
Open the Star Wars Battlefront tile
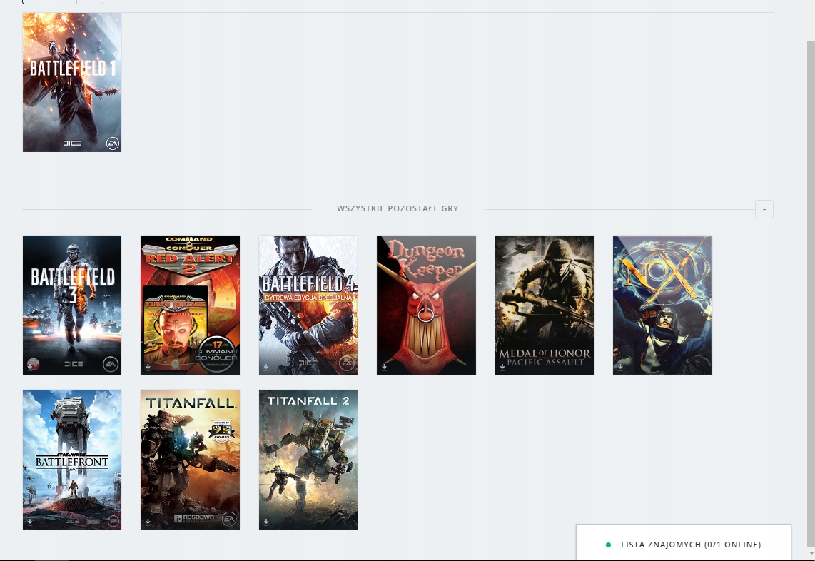pyautogui.click(x=72, y=460)
